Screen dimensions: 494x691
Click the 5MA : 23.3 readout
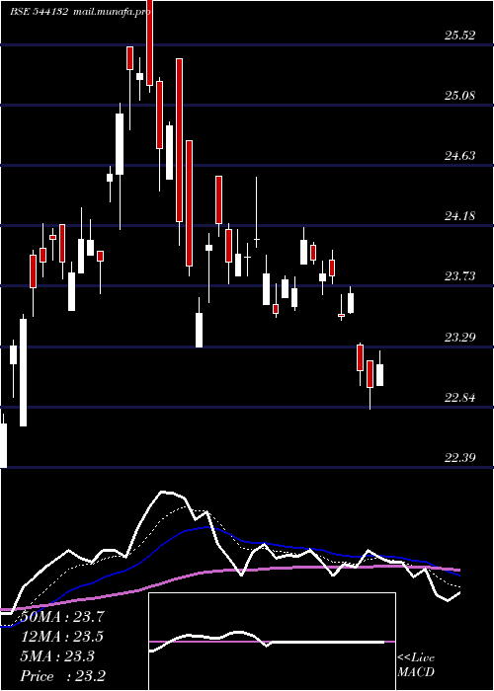[x=57, y=656]
